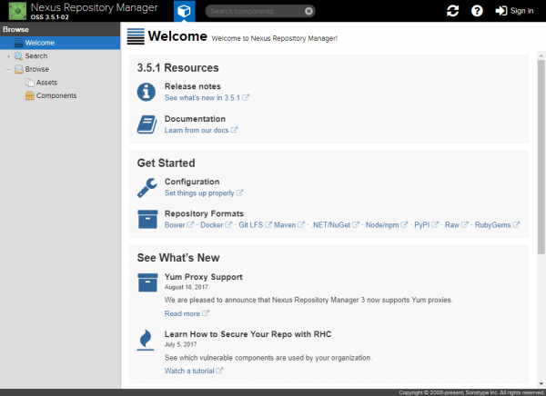546x396 pixels.
Task: Open "Learn from our docs" link
Action: click(x=201, y=130)
